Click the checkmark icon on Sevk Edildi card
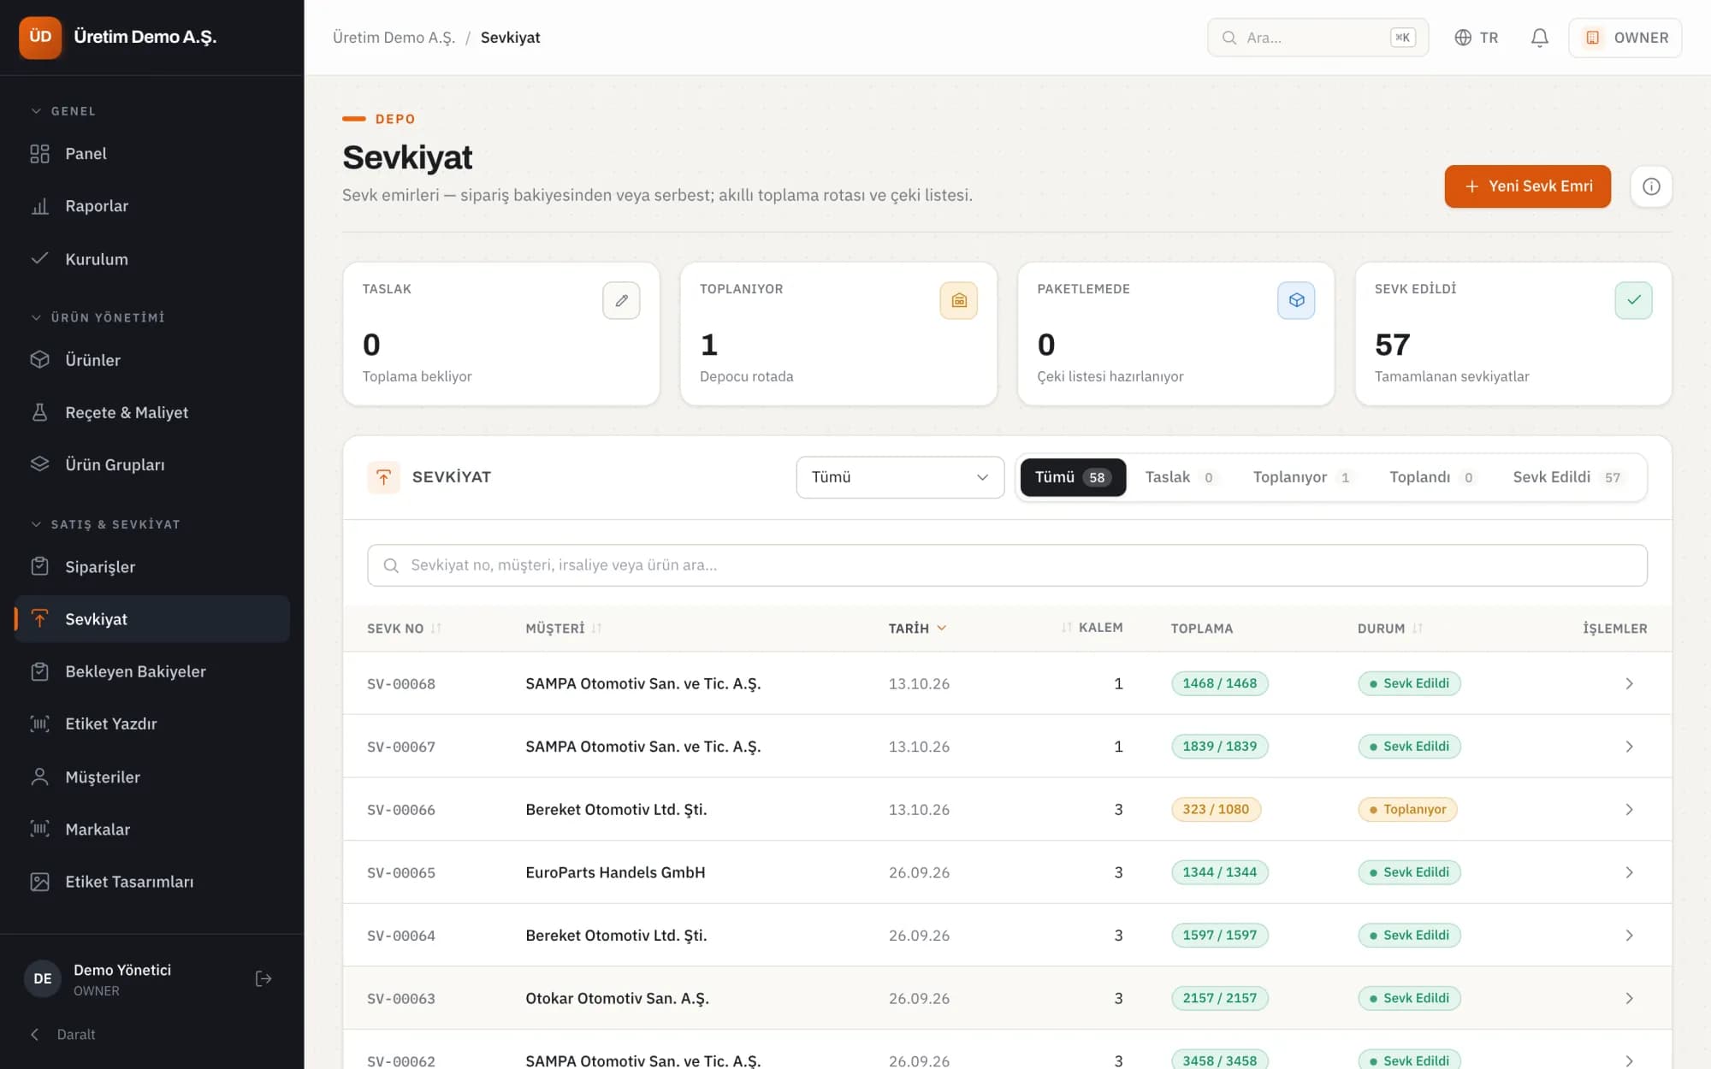 click(1633, 300)
